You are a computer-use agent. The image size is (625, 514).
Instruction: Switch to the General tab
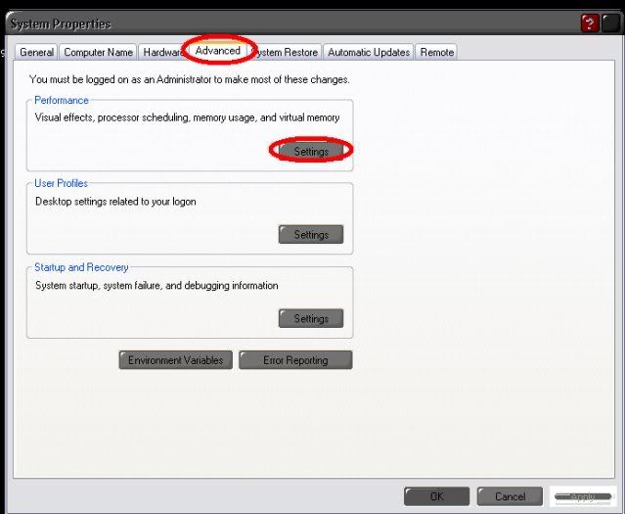coord(36,53)
